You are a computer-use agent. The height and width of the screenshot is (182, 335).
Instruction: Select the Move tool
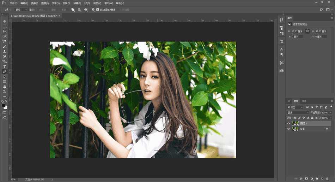(x=5, y=21)
